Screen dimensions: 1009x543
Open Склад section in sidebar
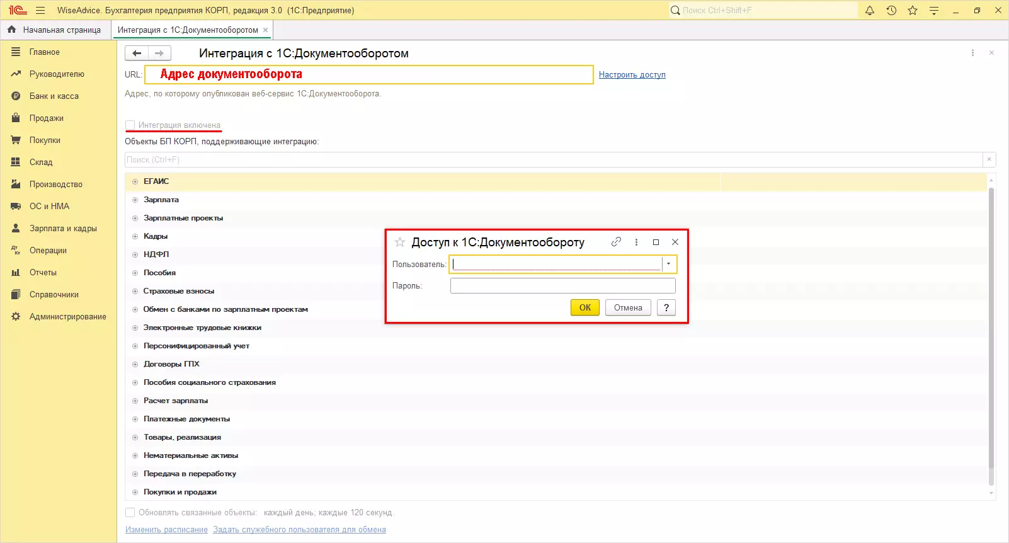point(41,163)
